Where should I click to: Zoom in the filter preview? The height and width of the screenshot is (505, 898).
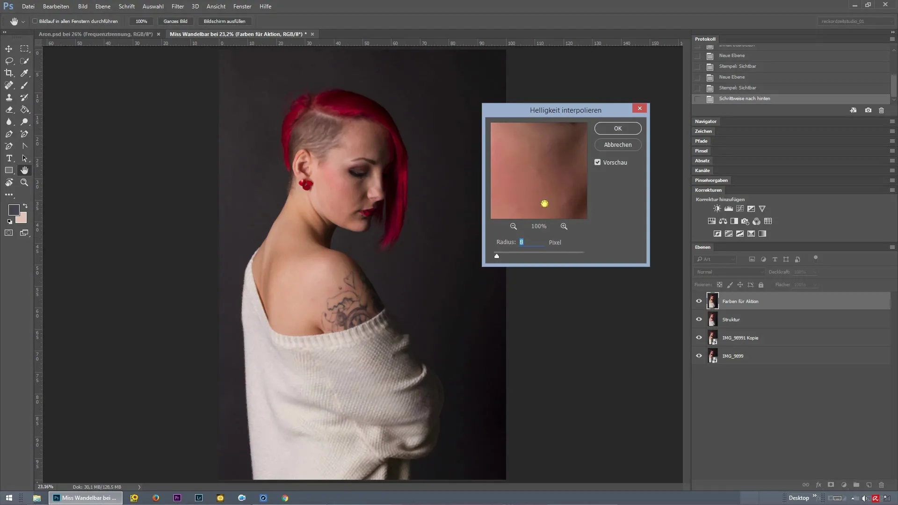tap(564, 226)
